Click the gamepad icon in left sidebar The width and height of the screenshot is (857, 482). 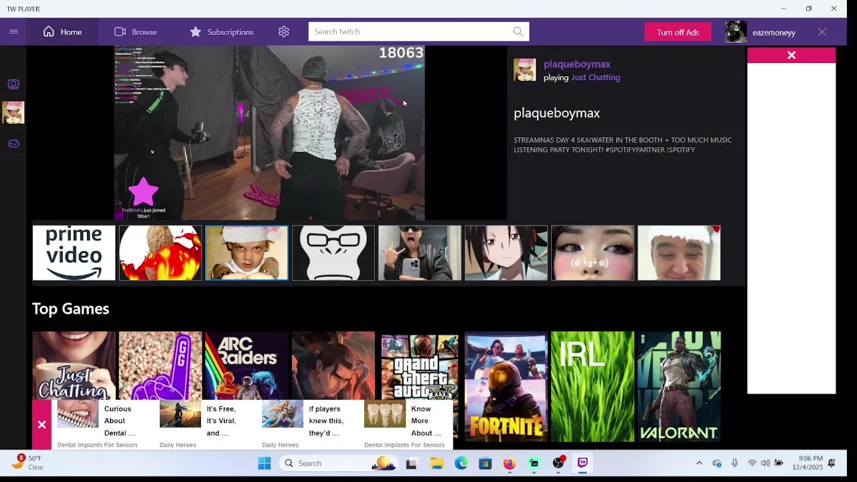pos(13,143)
